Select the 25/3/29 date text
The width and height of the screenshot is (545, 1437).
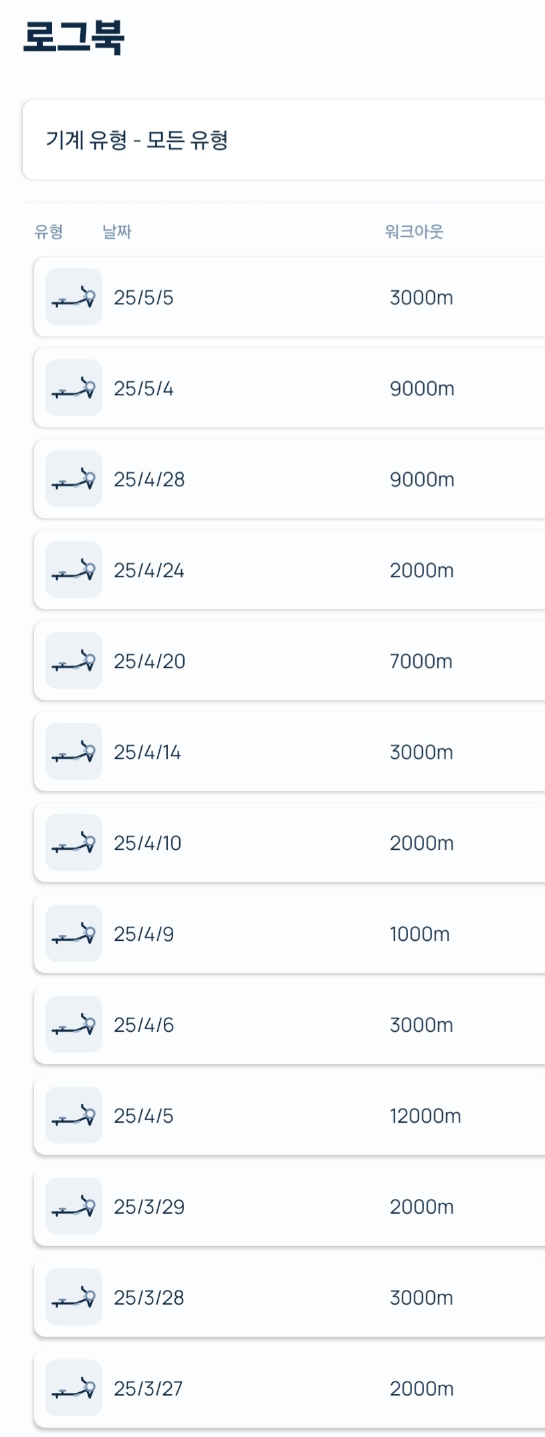pyautogui.click(x=149, y=1207)
